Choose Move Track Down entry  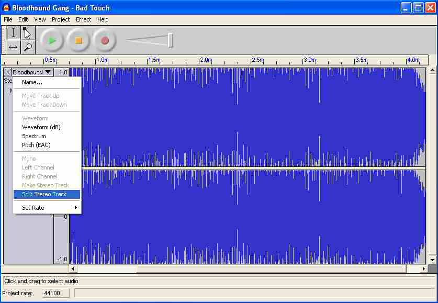pyautogui.click(x=47, y=105)
